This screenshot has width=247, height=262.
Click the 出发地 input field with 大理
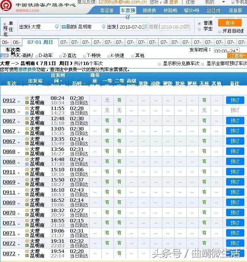[45, 26]
